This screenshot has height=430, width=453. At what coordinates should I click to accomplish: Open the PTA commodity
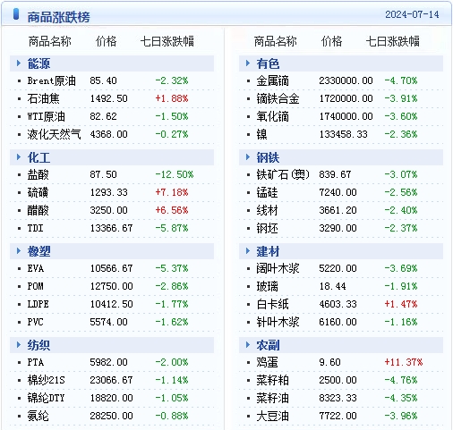36,362
